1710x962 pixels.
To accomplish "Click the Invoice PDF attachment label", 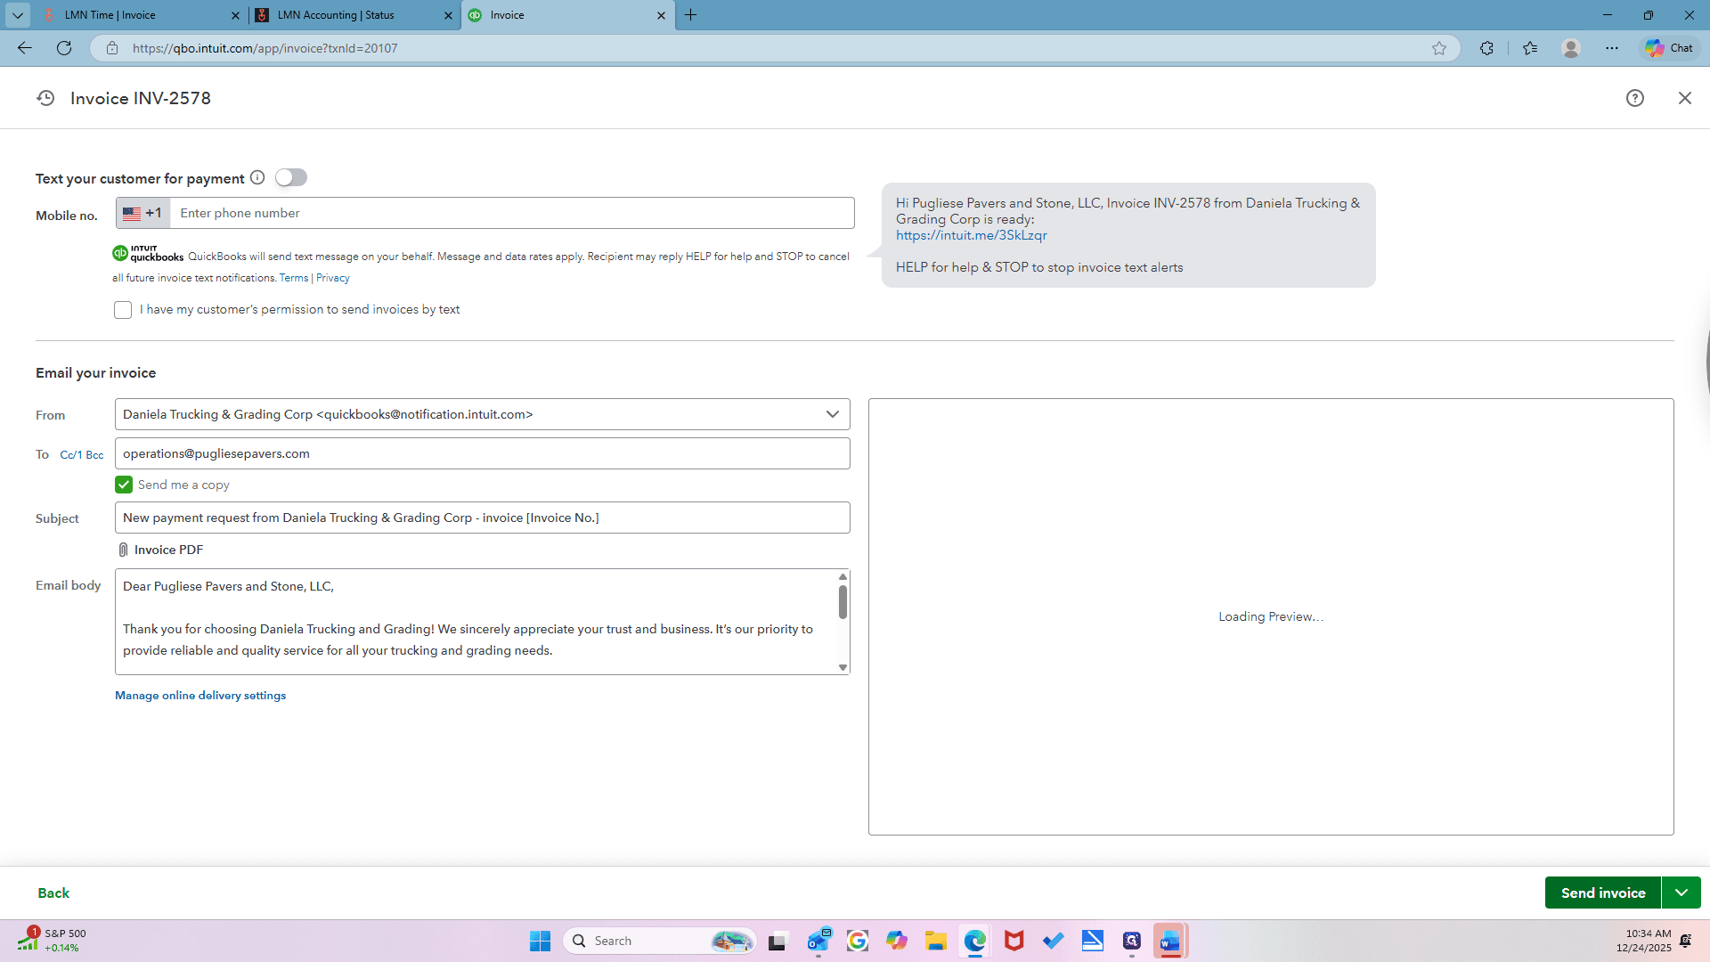I will coord(168,550).
